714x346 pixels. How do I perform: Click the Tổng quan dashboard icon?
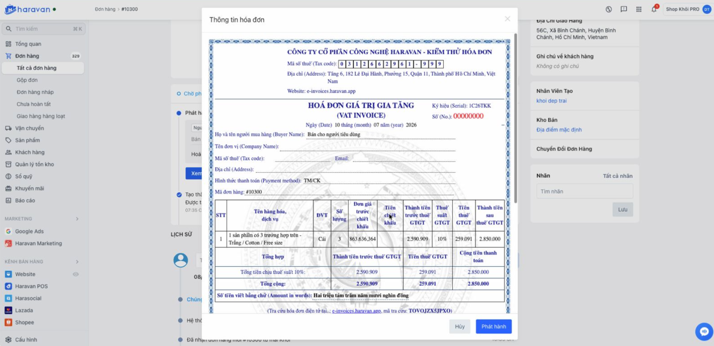8,44
